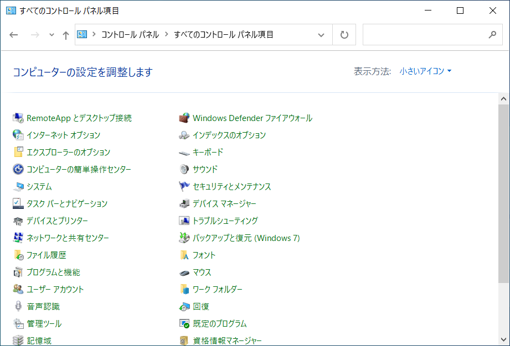Click the プログラムと機能 icon
Image resolution: width=510 pixels, height=346 pixels.
pos(18,272)
